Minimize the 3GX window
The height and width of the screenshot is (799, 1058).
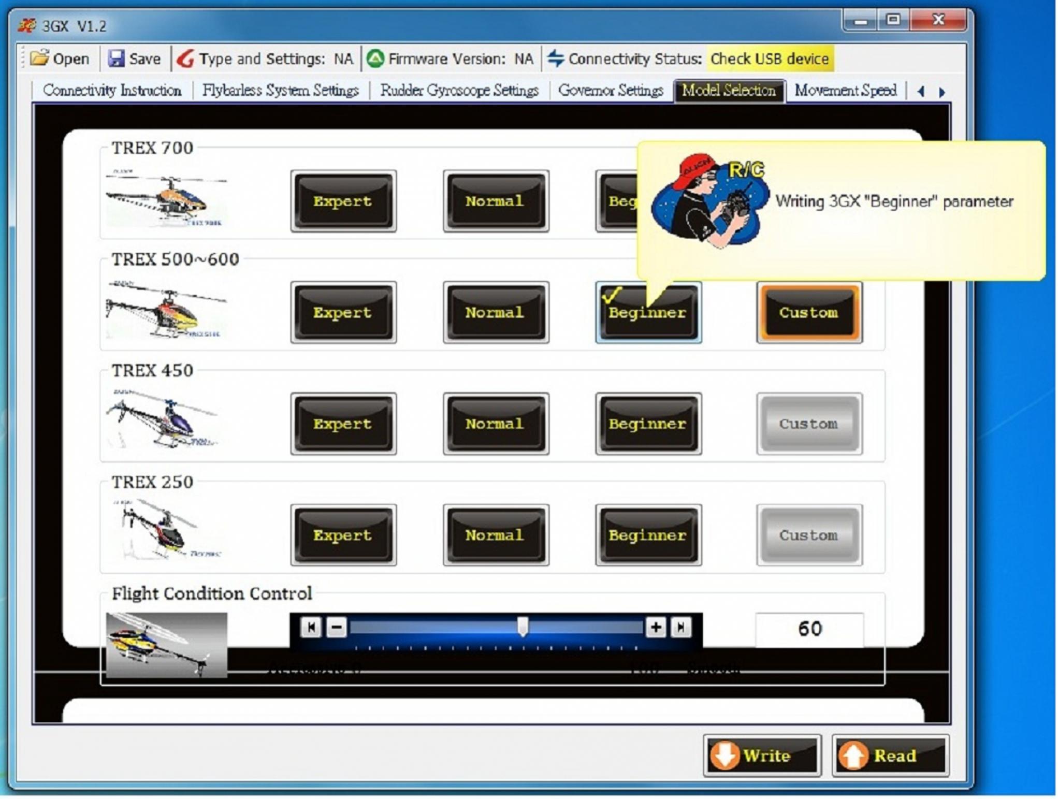(x=861, y=21)
